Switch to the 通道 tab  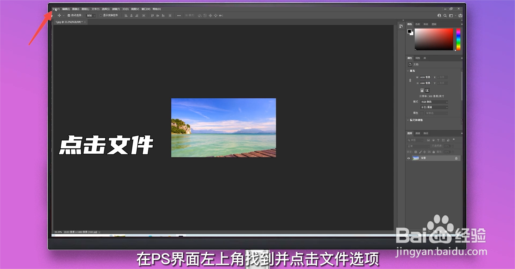pos(418,133)
